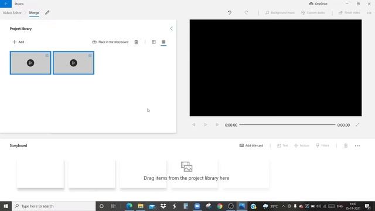Open the notification center
The image size is (375, 211).
click(367, 206)
